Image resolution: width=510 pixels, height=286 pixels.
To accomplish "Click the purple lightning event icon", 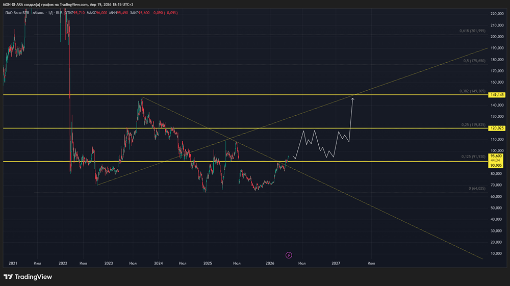I will coord(289,255).
